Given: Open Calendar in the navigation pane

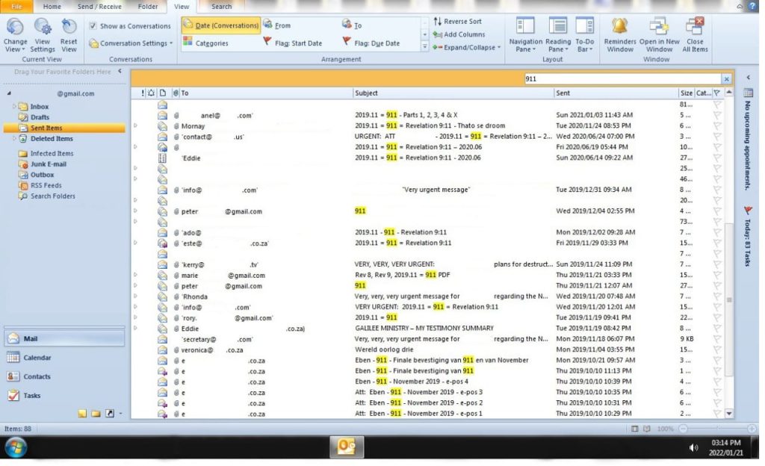Looking at the screenshot, I should 37,358.
